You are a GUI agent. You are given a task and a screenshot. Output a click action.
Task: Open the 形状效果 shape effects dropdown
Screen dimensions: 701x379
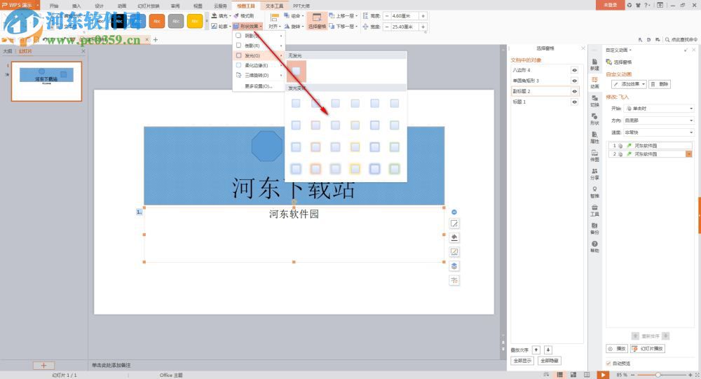pyautogui.click(x=247, y=27)
